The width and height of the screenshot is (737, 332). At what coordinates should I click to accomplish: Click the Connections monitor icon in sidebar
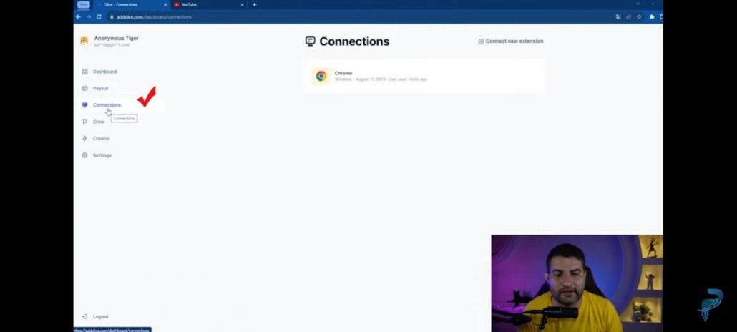[84, 105]
